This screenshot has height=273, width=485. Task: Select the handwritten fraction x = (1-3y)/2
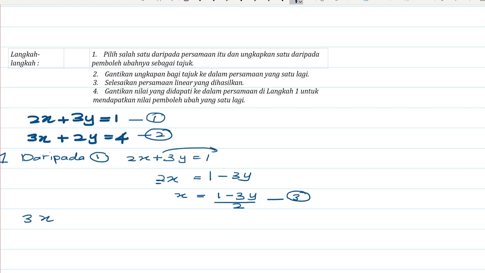pos(216,199)
